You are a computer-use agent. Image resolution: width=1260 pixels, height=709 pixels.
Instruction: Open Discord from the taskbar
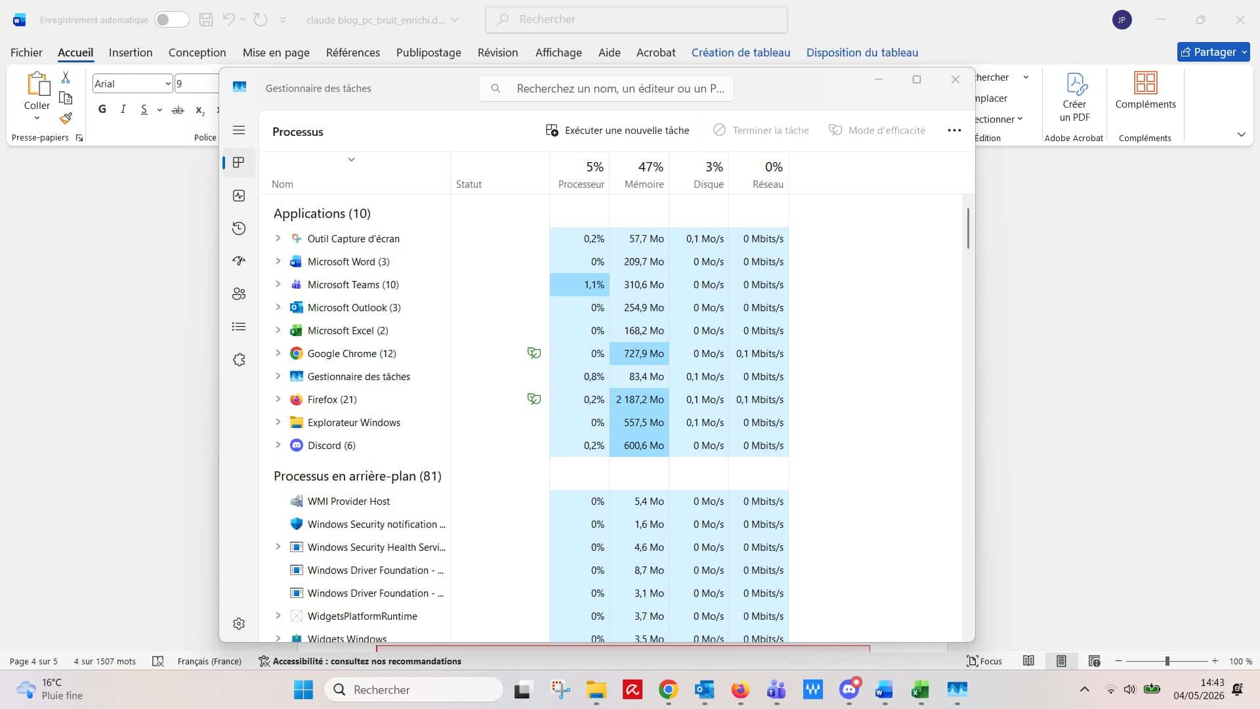pyautogui.click(x=849, y=689)
